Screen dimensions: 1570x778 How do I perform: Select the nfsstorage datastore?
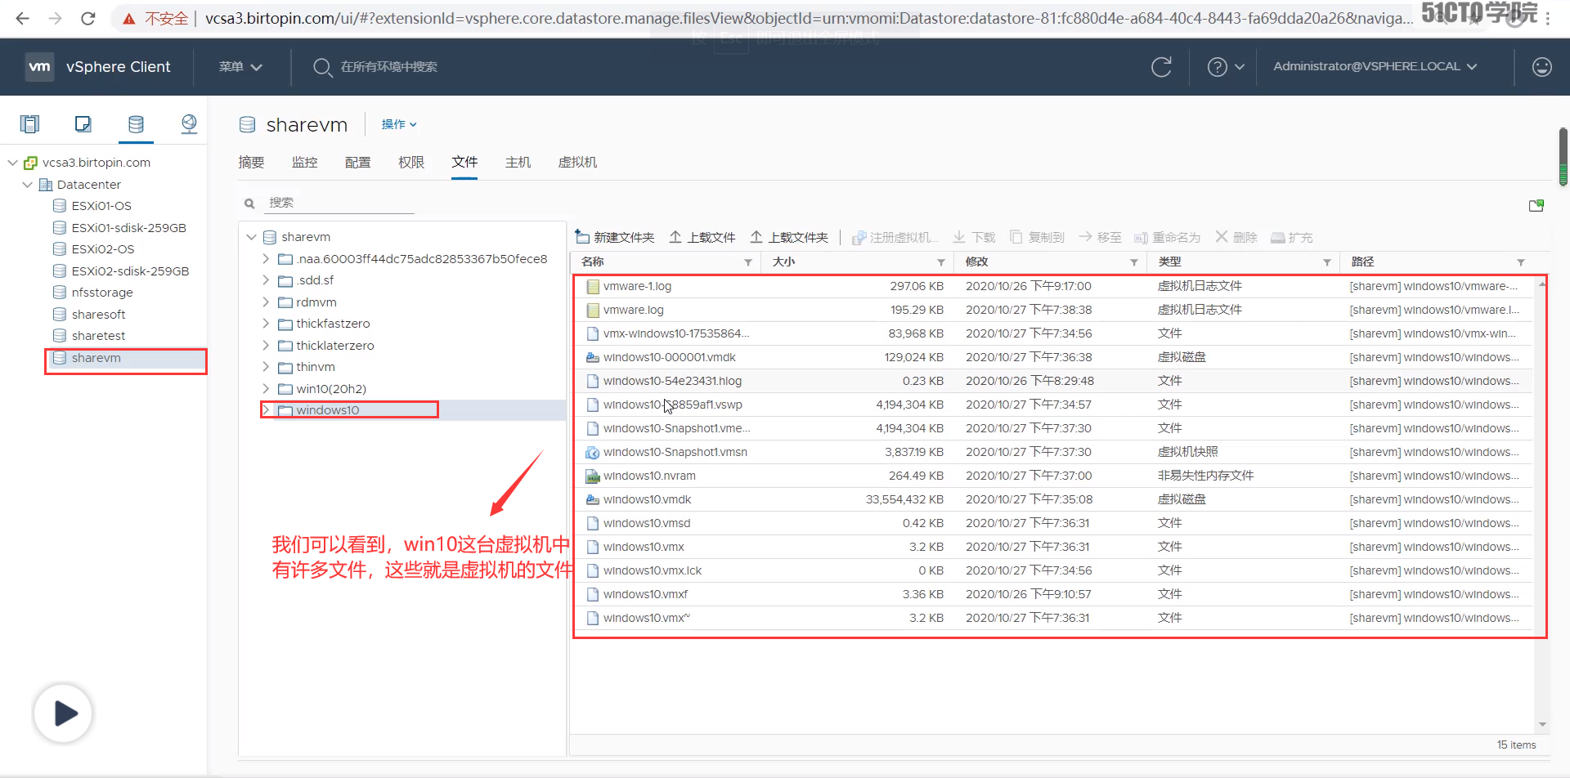click(101, 293)
